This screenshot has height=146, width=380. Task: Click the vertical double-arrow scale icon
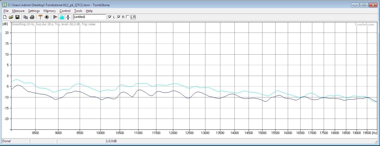(x=68, y=17)
